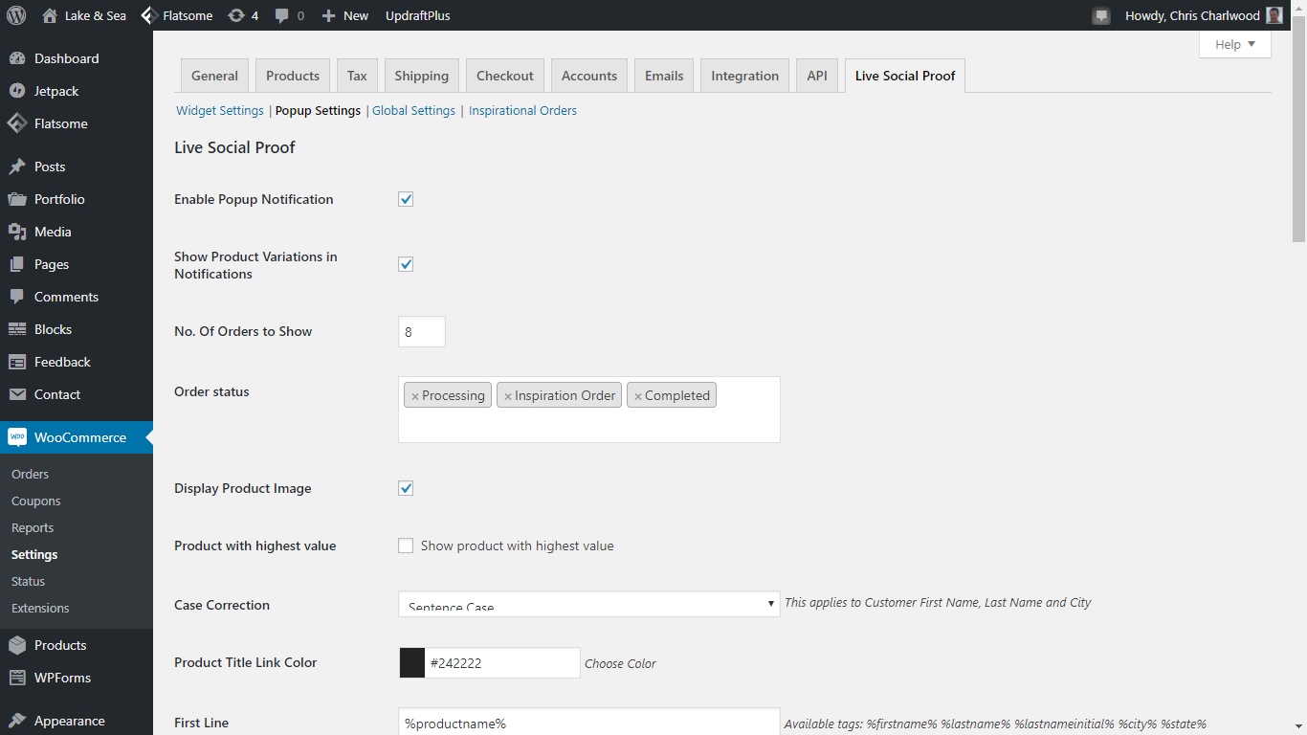Viewport: 1307px width, 735px height.
Task: Click the Portfolio folder icon
Action: pyautogui.click(x=17, y=199)
